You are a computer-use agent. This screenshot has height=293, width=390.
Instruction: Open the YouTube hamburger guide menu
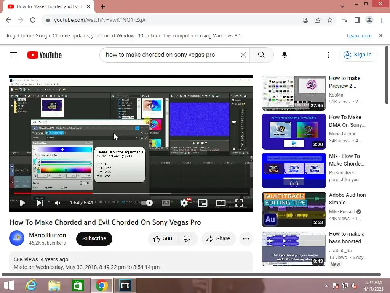(14, 55)
